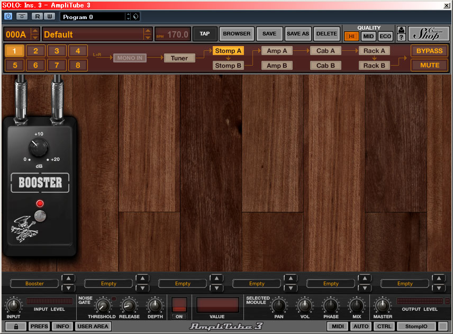Viewport: 453px width, 334px height.
Task: Open the Rack A module
Action: (374, 51)
